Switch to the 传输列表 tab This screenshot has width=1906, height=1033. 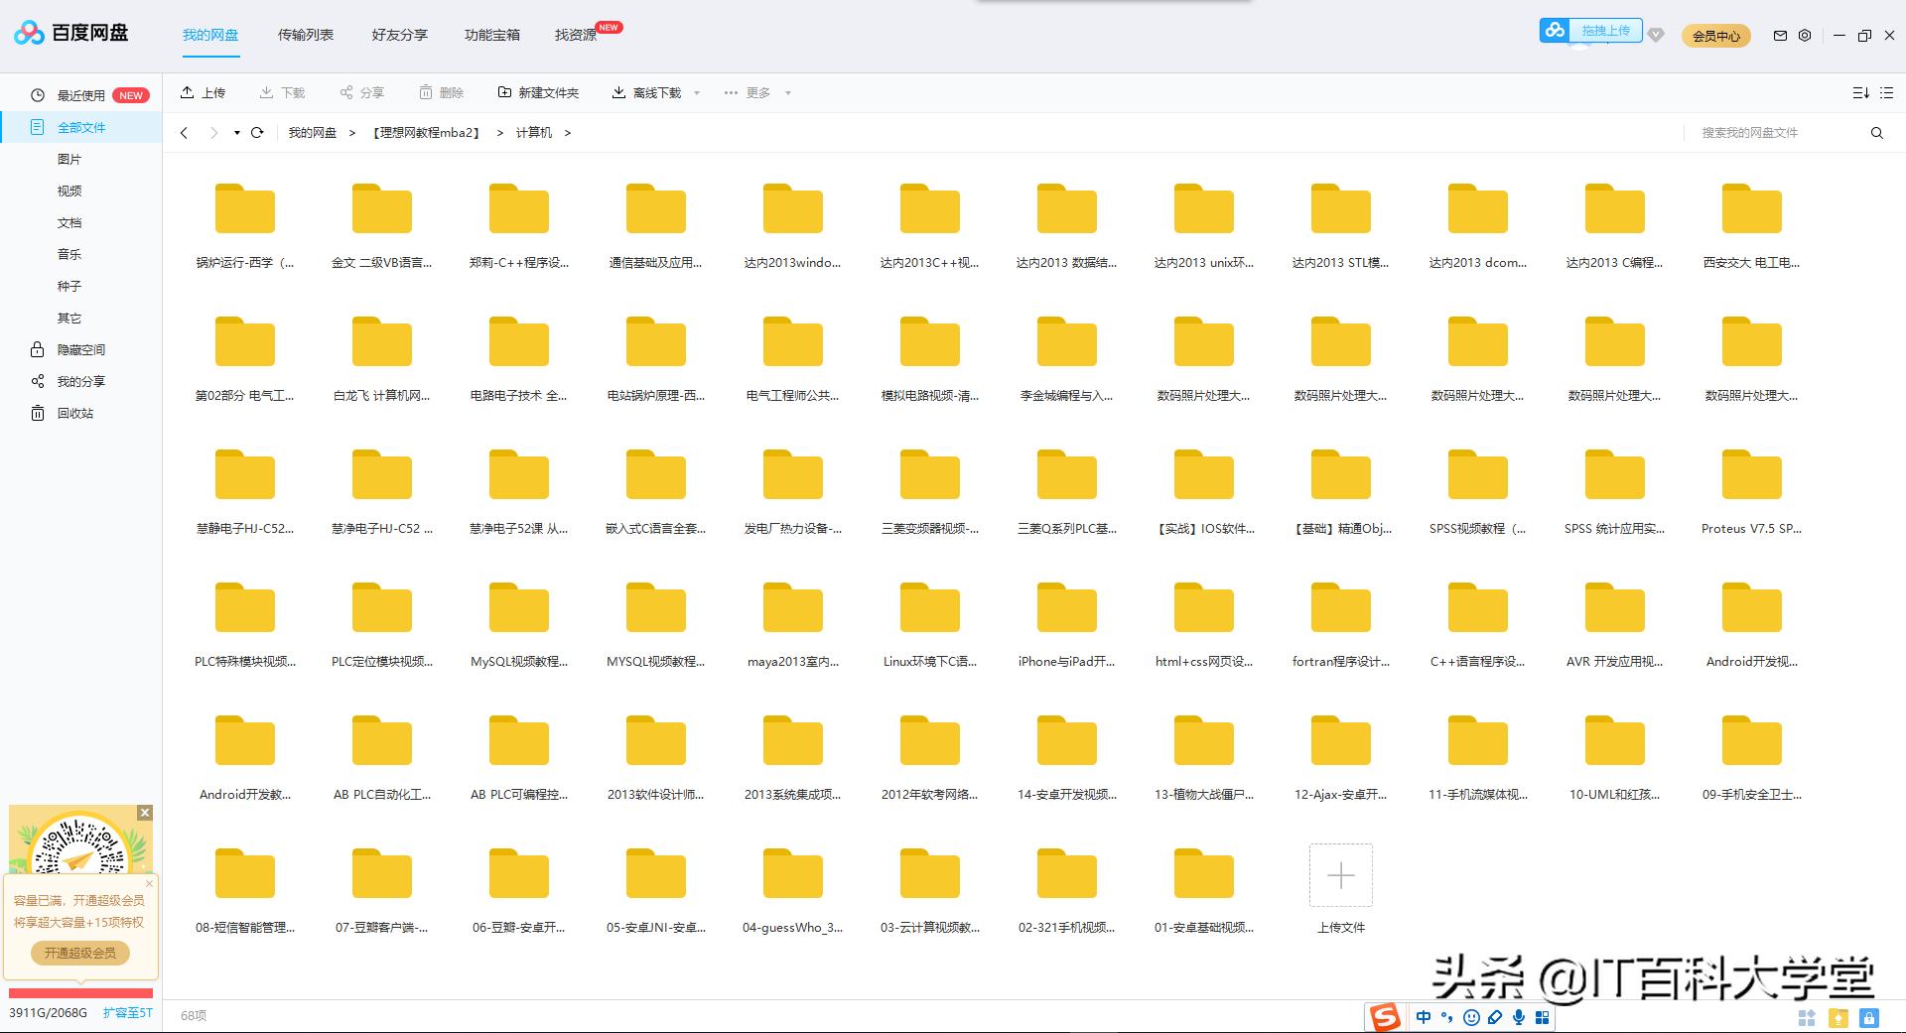tap(304, 35)
